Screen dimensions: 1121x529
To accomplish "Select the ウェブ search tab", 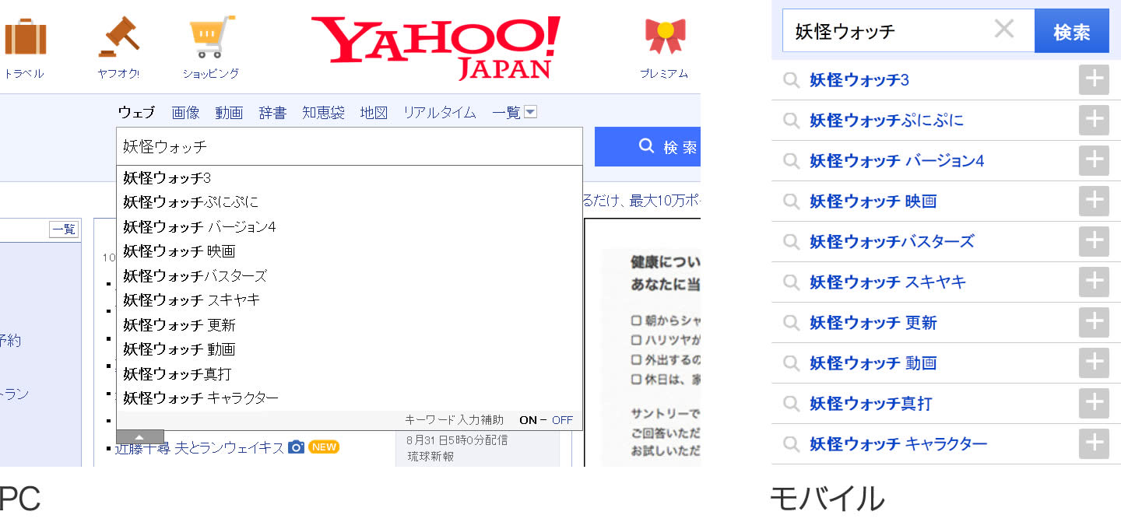I will pyautogui.click(x=136, y=113).
